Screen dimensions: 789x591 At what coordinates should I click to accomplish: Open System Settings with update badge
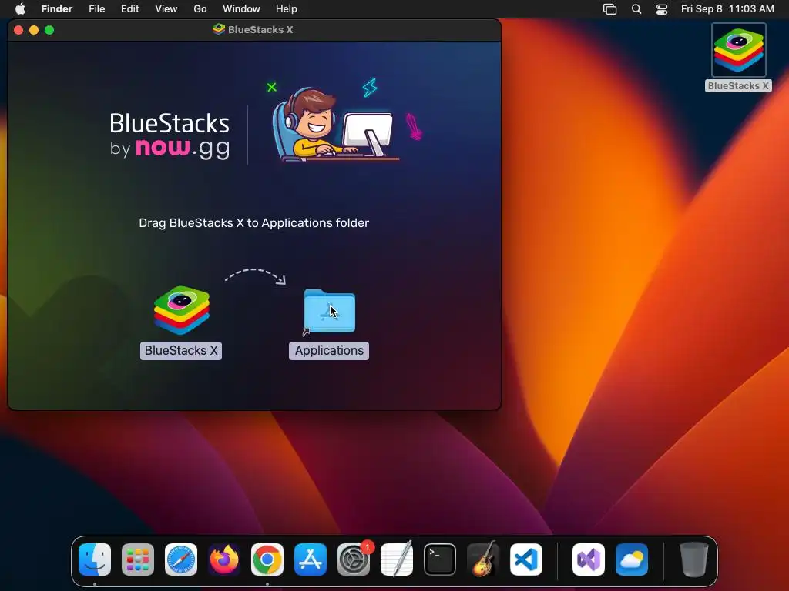pyautogui.click(x=354, y=559)
